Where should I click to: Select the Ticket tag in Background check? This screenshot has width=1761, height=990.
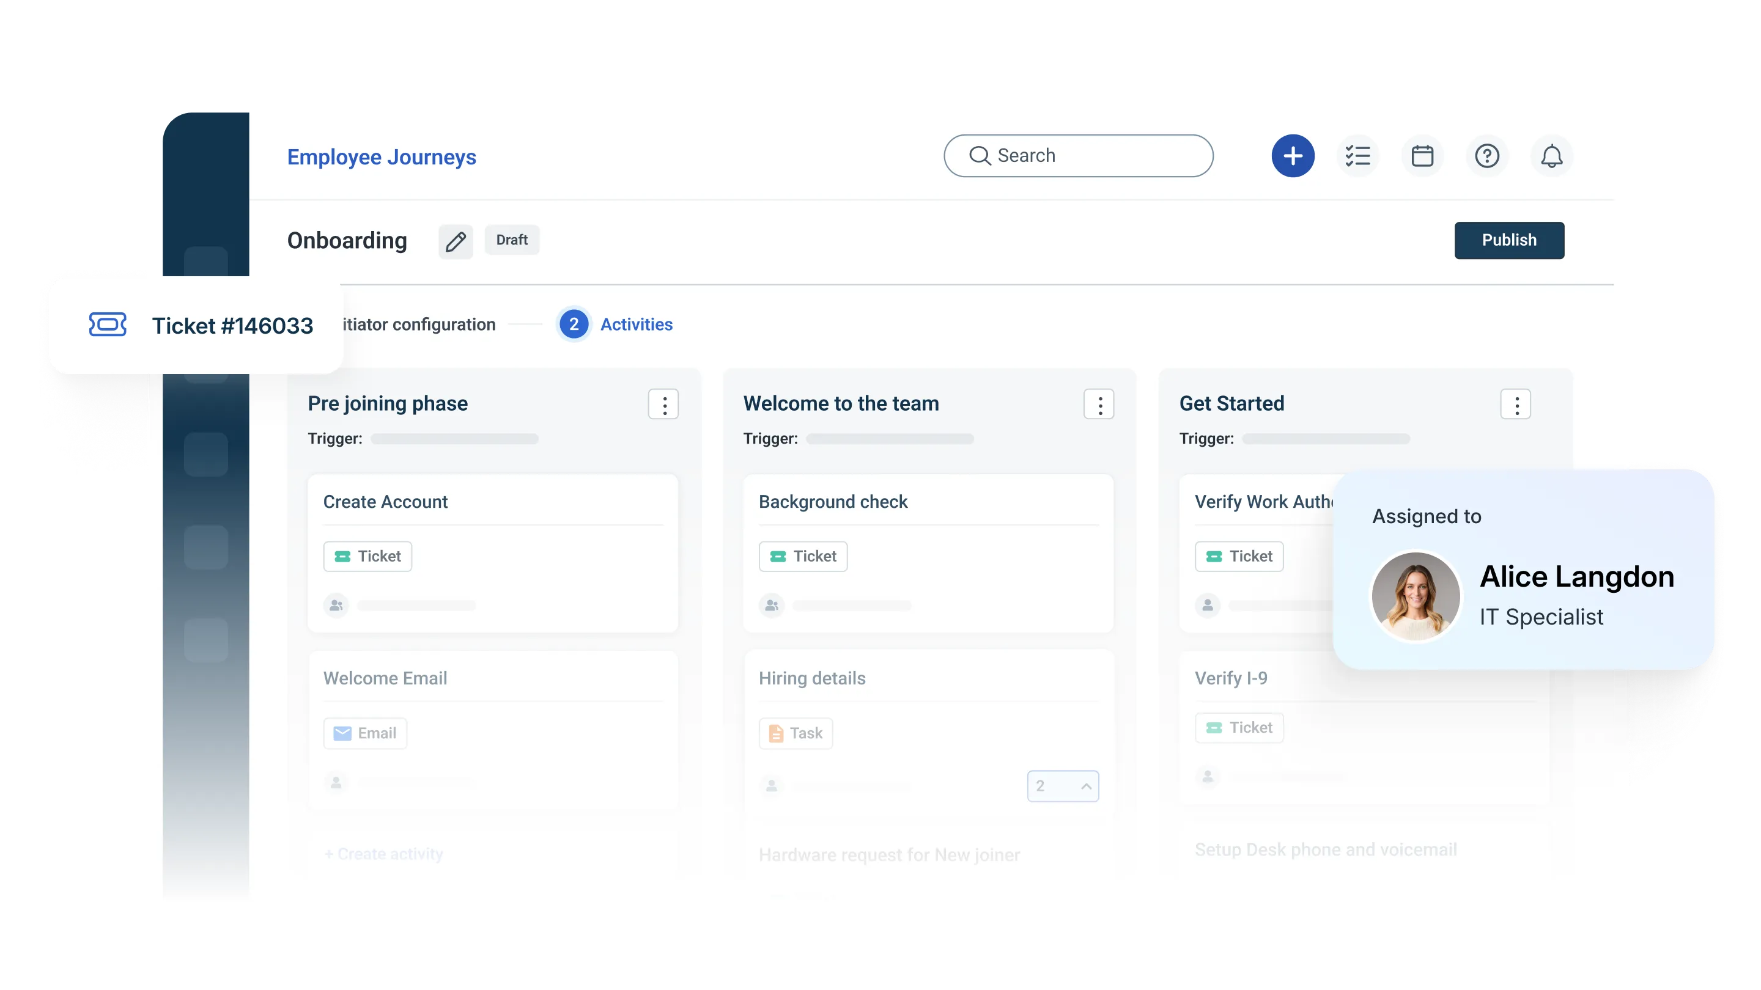[x=803, y=556]
